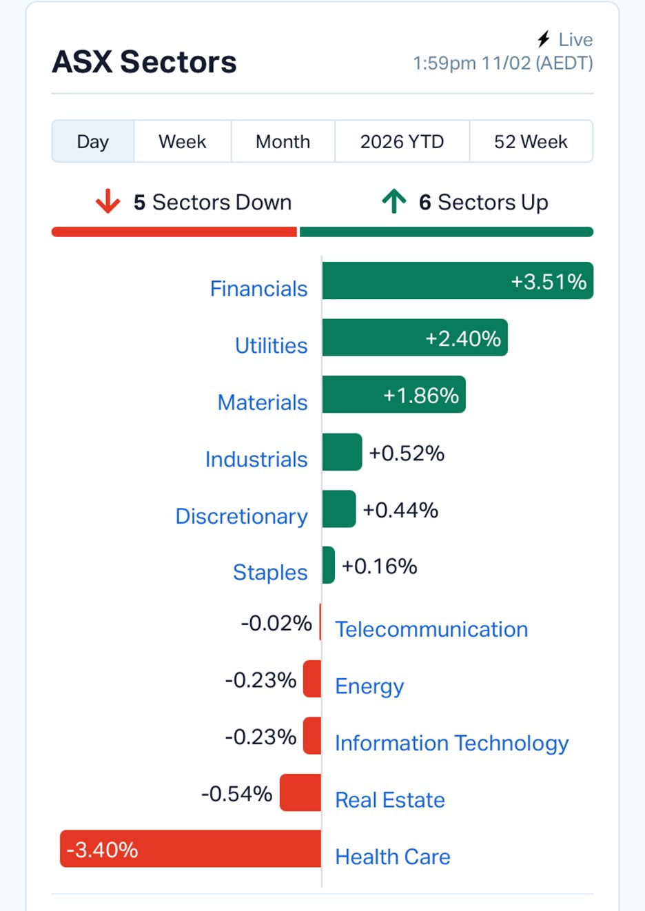This screenshot has height=911, width=645.
Task: Open the Information Technology sector link
Action: (451, 743)
